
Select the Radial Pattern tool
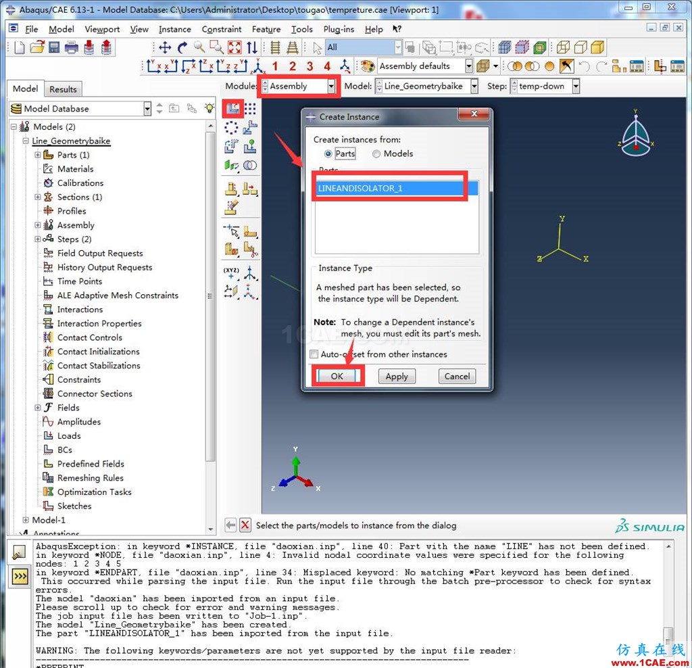coord(231,128)
